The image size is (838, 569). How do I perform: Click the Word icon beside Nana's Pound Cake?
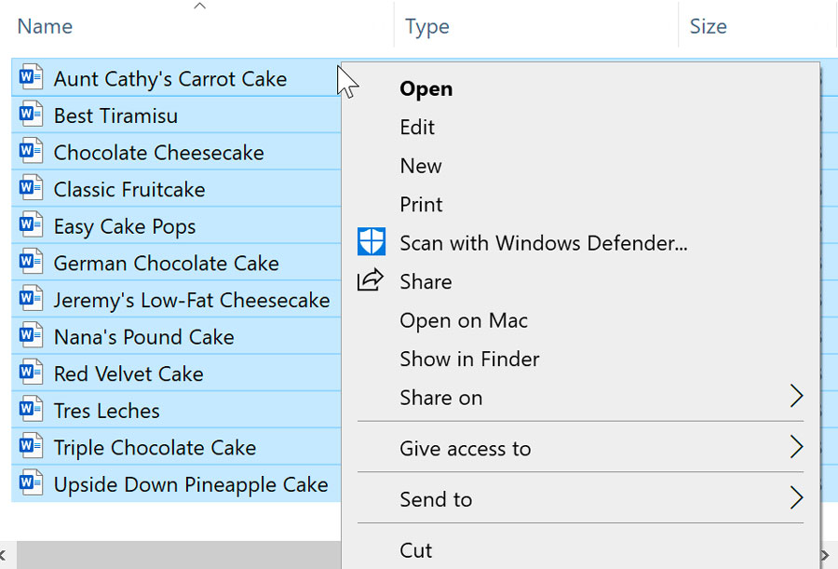click(x=27, y=336)
